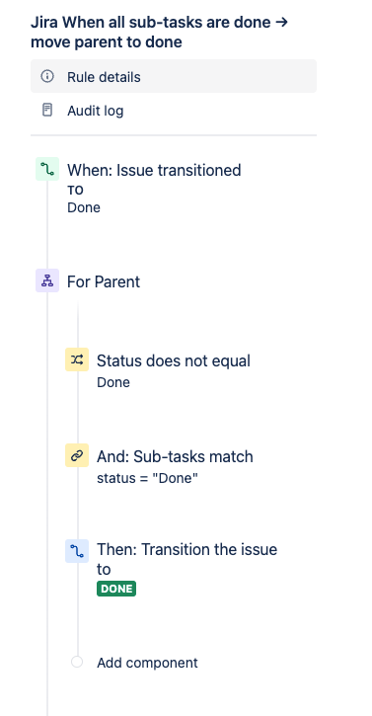Click the status = "Done" JQL text

[147, 479]
